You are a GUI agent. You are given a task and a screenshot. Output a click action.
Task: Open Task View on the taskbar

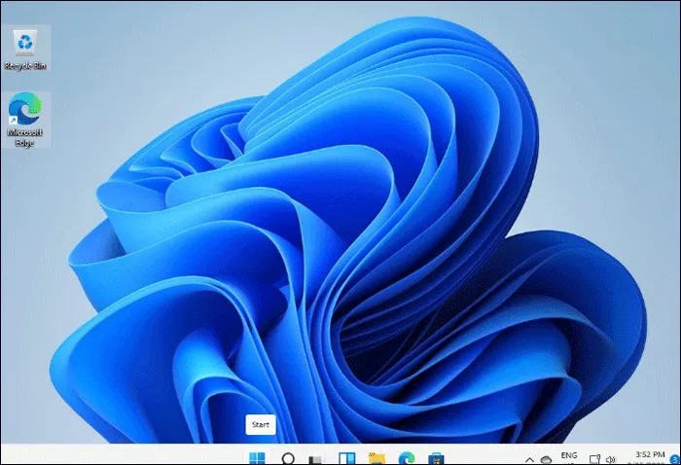pyautogui.click(x=316, y=457)
